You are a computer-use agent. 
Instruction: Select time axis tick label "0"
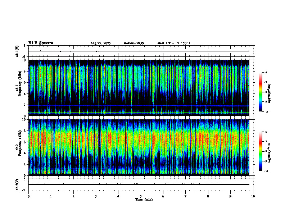(x=28, y=196)
